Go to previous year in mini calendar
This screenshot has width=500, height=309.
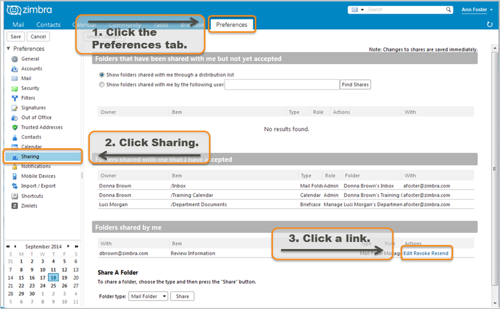point(8,246)
